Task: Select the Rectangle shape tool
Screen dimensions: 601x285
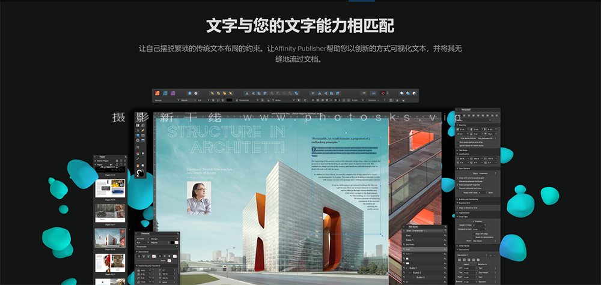Action: [138, 136]
